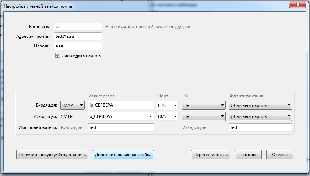
Task: Focus the 'Ваше имя' text field
Action: [77, 27]
